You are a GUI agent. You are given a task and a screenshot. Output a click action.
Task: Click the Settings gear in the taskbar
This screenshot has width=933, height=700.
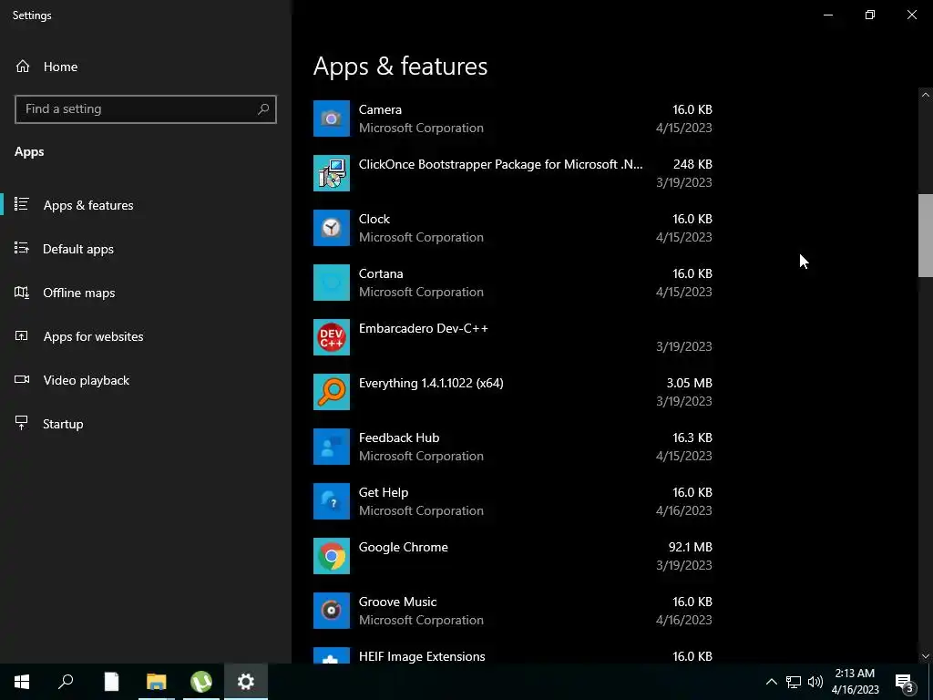(246, 682)
